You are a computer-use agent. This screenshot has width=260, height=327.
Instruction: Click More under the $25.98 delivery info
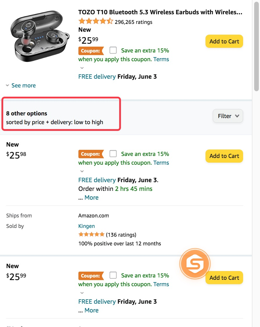(x=92, y=197)
